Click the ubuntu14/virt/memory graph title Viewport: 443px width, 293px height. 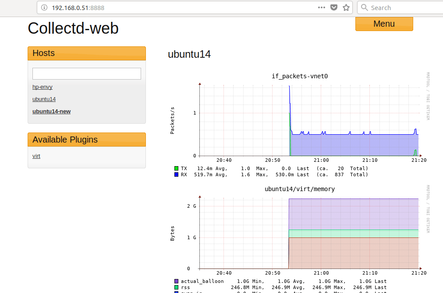[300, 189]
